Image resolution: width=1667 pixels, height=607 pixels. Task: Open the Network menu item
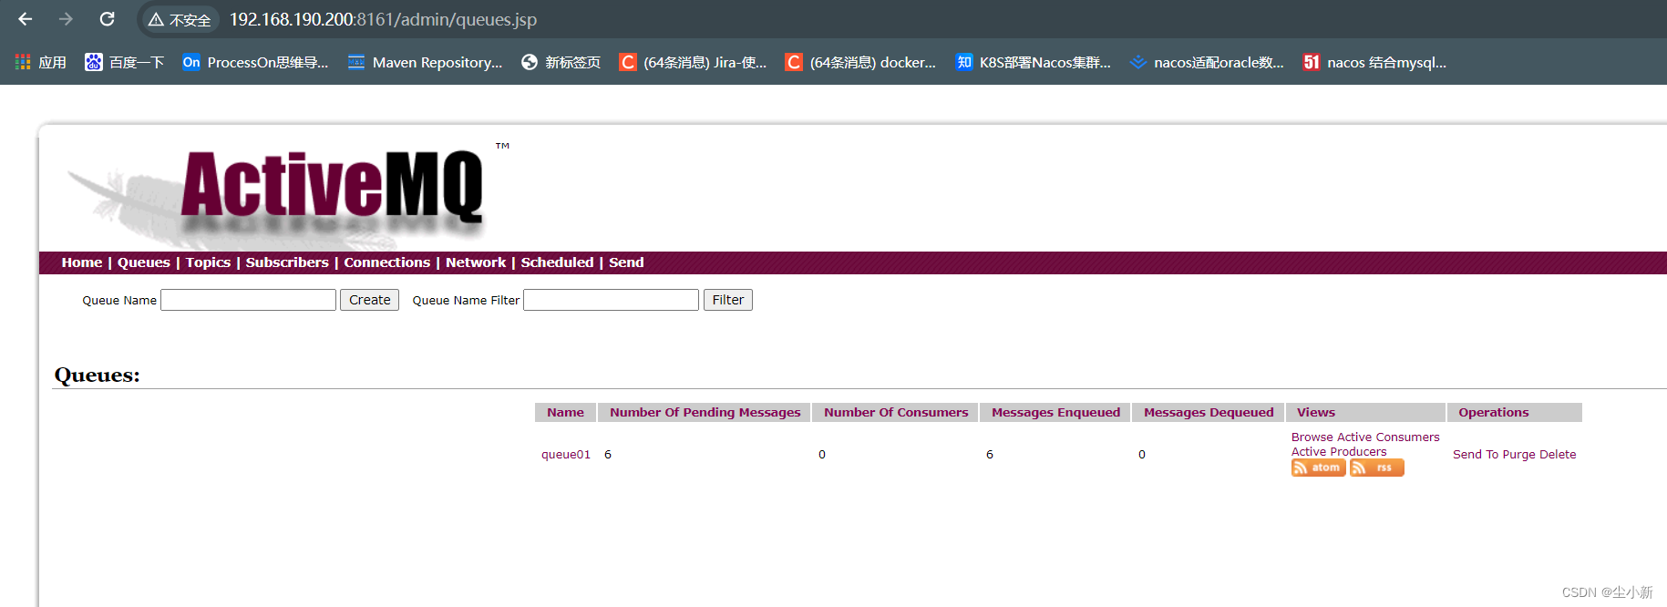476,262
